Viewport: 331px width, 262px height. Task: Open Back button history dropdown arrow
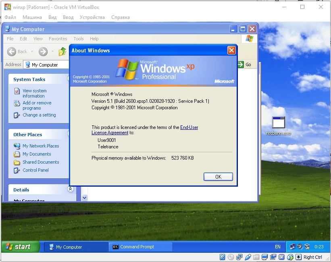coord(32,51)
